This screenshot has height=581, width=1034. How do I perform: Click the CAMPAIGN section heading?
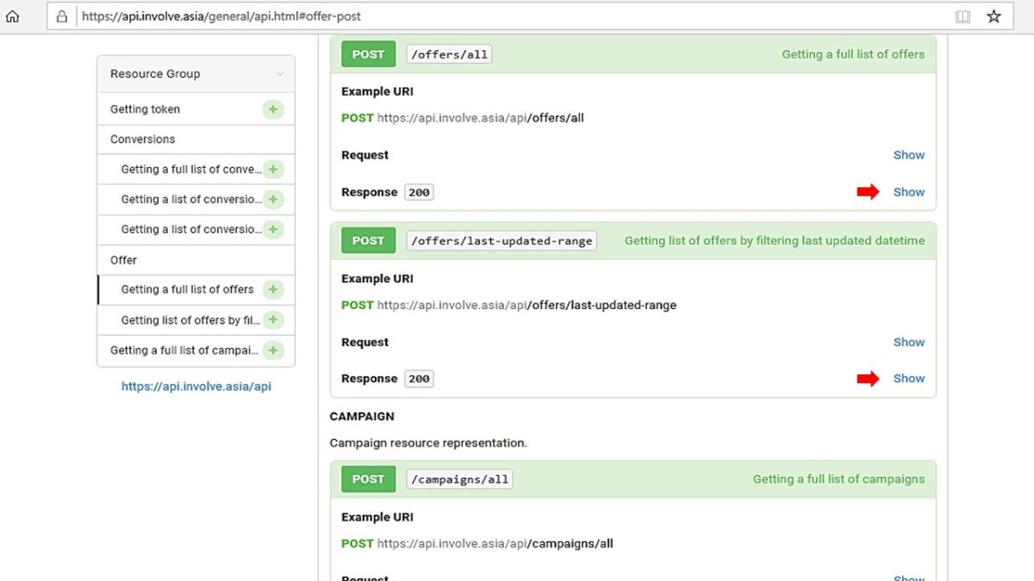(362, 417)
